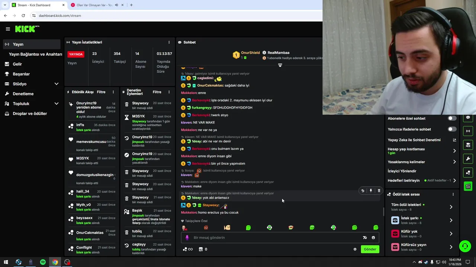
Task: Click RealMambaa gifter name
Action: coord(278,53)
